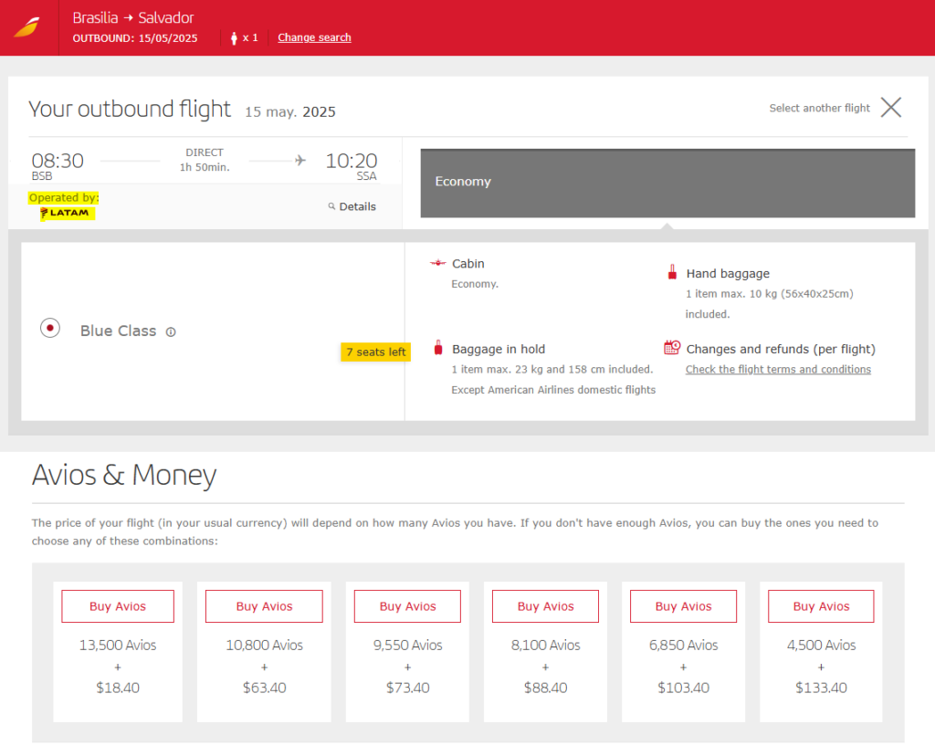The image size is (935, 746).
Task: Click the Blue Class info icon
Action: [x=171, y=331]
